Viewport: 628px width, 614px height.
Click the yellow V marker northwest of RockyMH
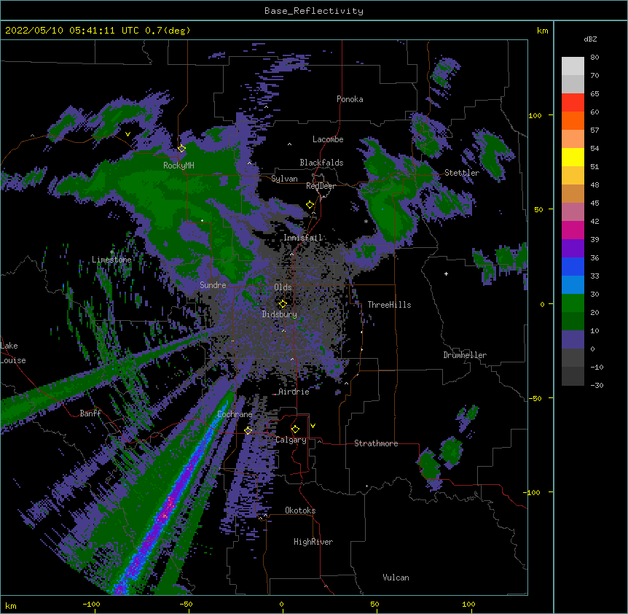[127, 134]
